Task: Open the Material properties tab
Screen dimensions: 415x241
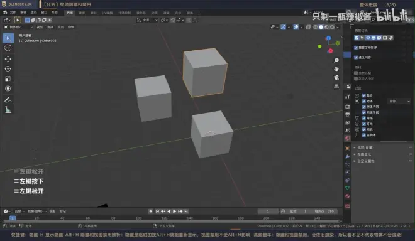Action: (x=348, y=196)
